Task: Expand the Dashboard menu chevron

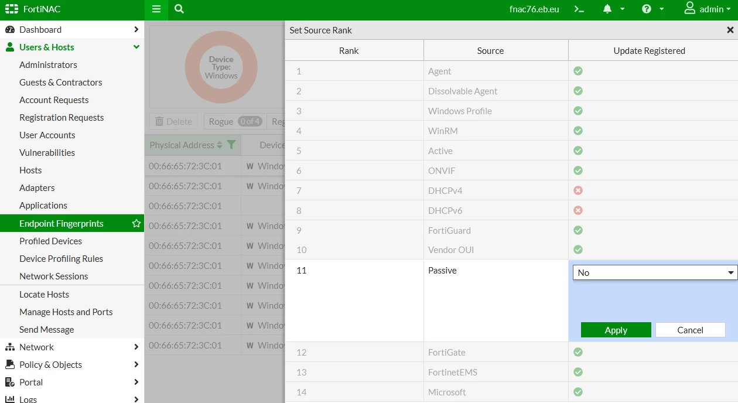Action: point(136,29)
